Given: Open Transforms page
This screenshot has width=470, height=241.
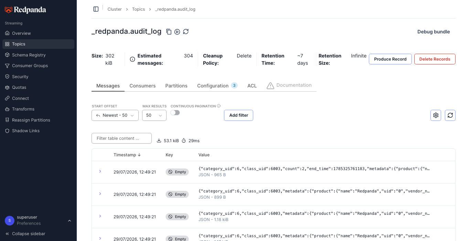Looking at the screenshot, I should [x=38, y=109].
